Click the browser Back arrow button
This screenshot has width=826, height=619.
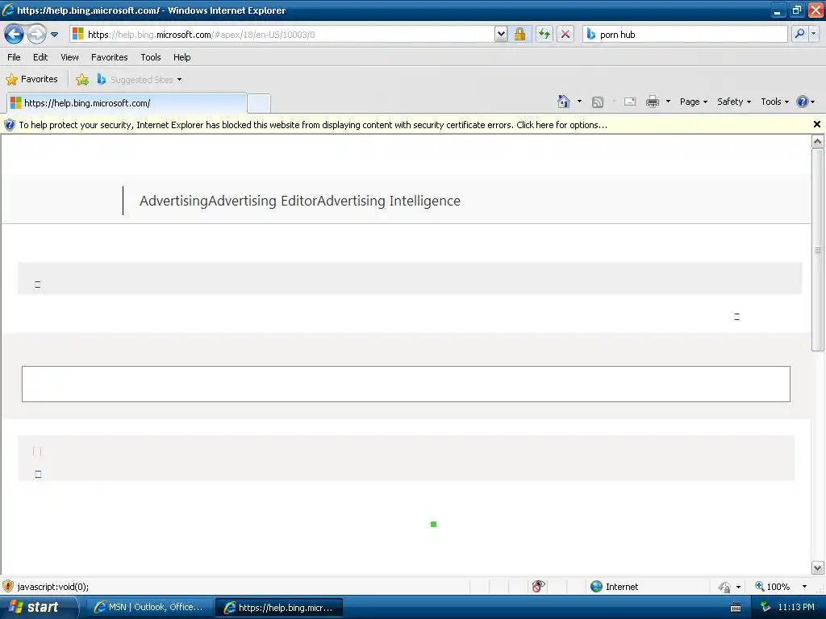click(x=15, y=35)
